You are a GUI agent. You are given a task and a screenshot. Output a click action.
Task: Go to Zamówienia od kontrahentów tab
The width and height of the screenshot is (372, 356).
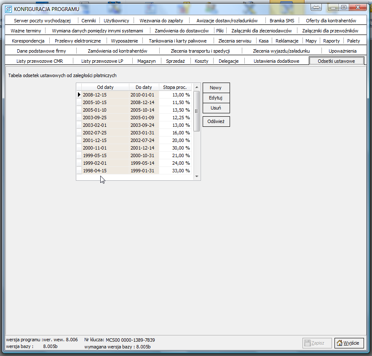[118, 51]
